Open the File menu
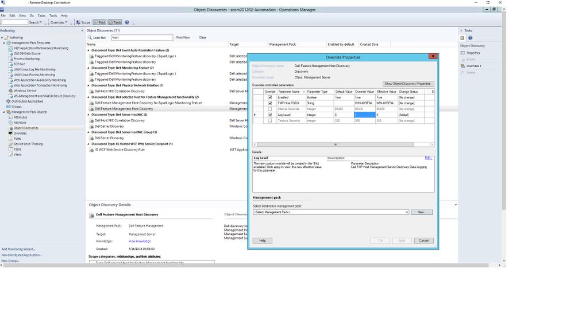This screenshot has height=318, width=574. pyautogui.click(x=3, y=15)
